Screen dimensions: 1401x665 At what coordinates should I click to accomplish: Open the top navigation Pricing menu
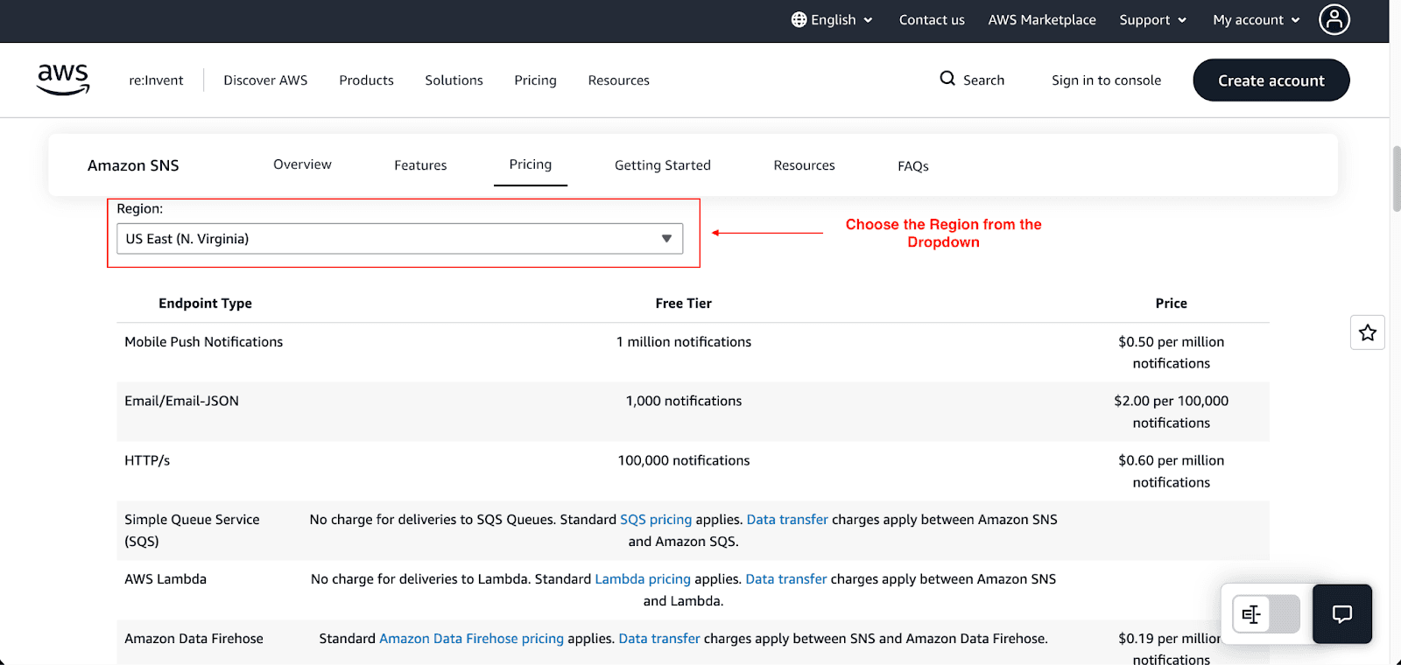535,80
